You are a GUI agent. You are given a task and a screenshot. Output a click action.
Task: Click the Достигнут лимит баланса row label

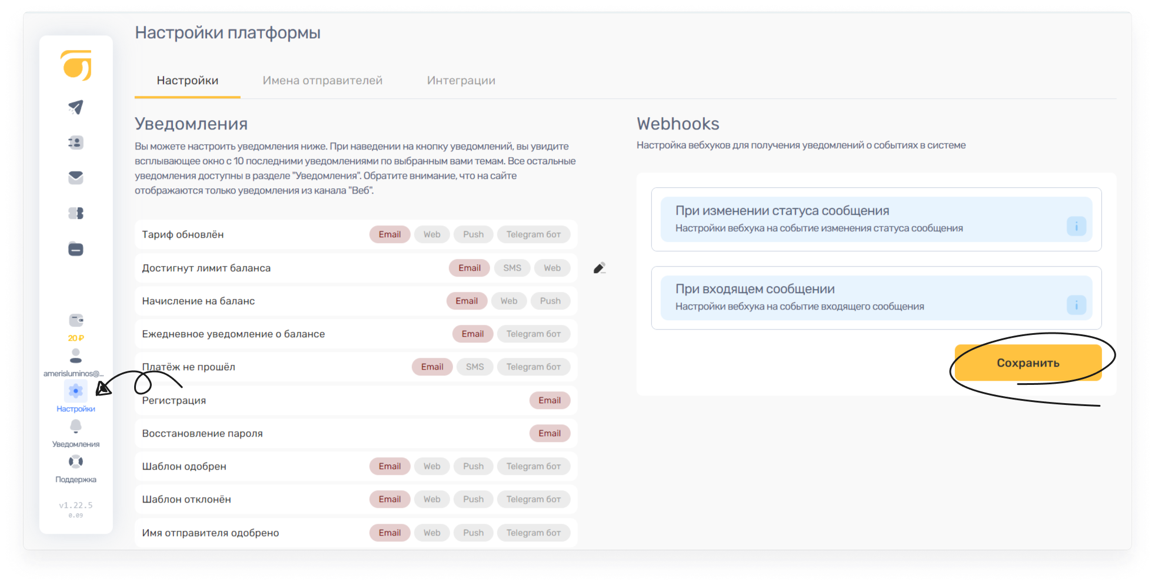point(207,268)
